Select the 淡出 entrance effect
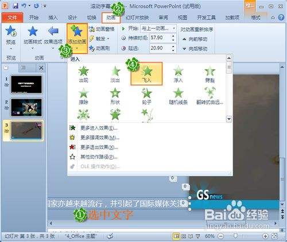The width and height of the screenshot is (287, 242). tap(115, 74)
